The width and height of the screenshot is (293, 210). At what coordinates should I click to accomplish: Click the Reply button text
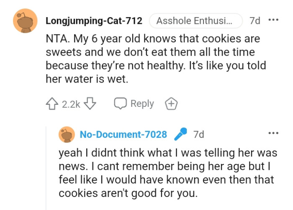point(142,104)
